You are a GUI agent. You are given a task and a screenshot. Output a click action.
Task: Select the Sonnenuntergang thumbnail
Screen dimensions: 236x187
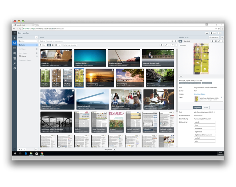tap(100, 78)
